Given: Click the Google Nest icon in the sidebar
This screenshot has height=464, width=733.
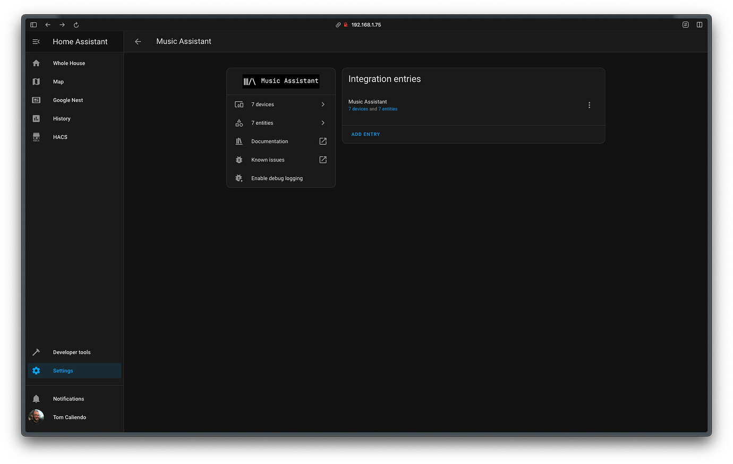Looking at the screenshot, I should tap(36, 100).
